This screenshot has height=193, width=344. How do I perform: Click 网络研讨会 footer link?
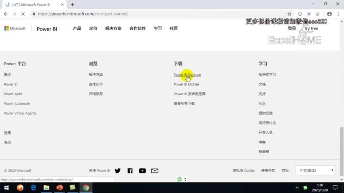click(x=267, y=123)
